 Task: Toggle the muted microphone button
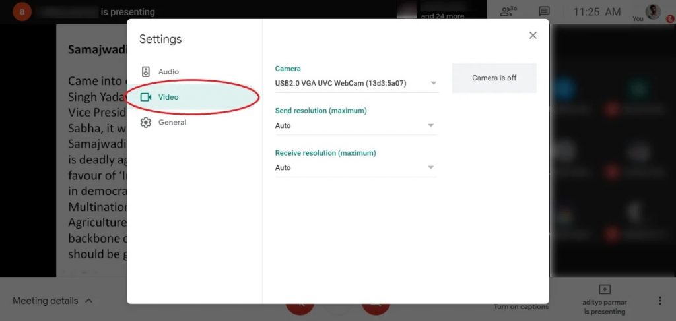[x=300, y=307]
